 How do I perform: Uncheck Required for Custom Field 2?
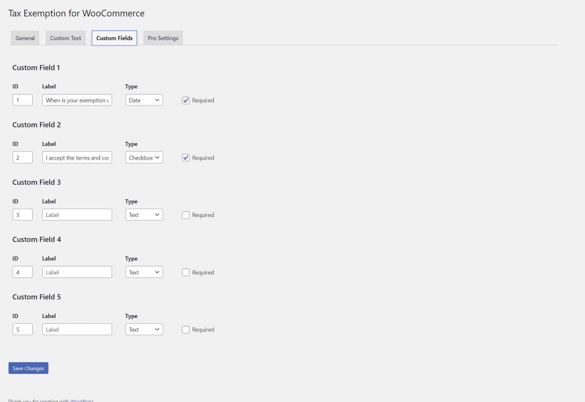[x=186, y=158]
